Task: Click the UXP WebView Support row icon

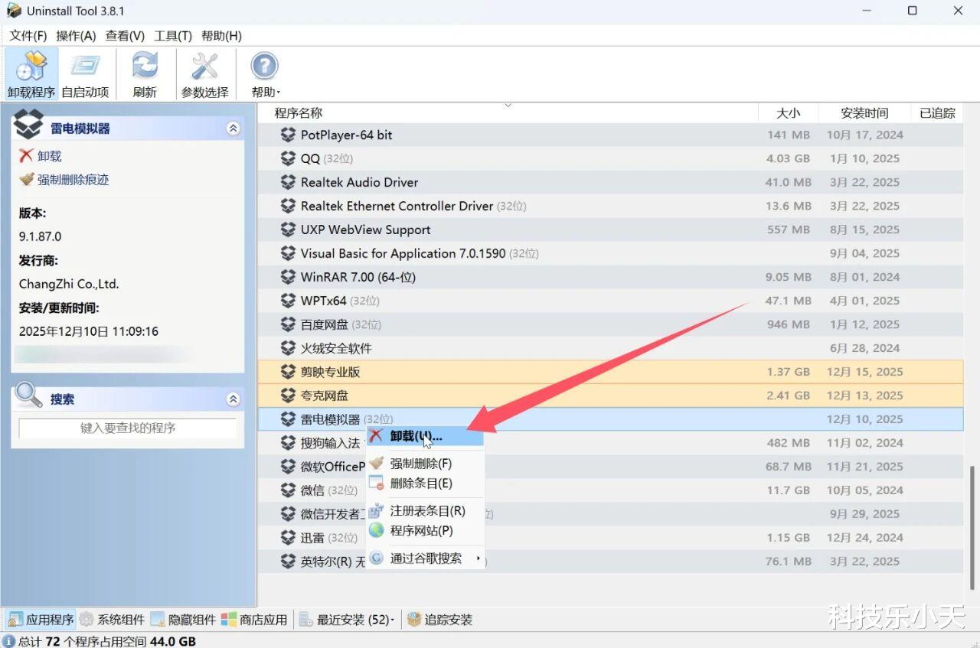Action: pos(288,230)
